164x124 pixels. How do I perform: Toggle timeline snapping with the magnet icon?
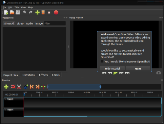(13, 87)
